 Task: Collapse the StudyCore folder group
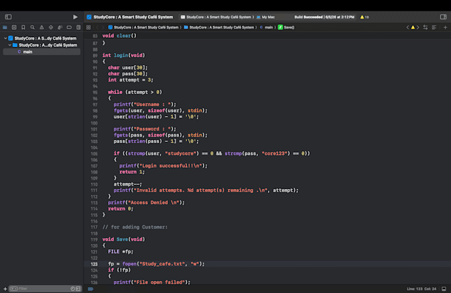click(10, 45)
